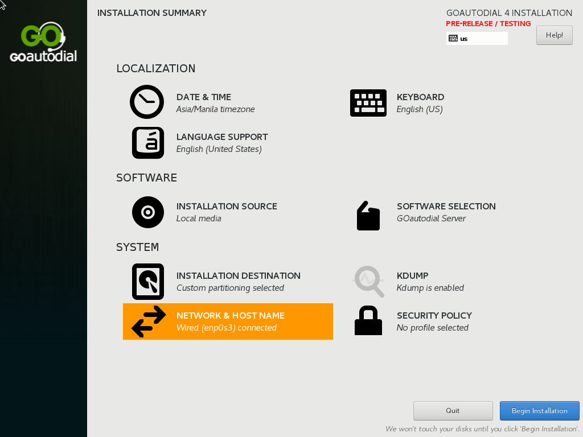This screenshot has width=583, height=437.
Task: Click the Quit button
Action: [x=453, y=411]
